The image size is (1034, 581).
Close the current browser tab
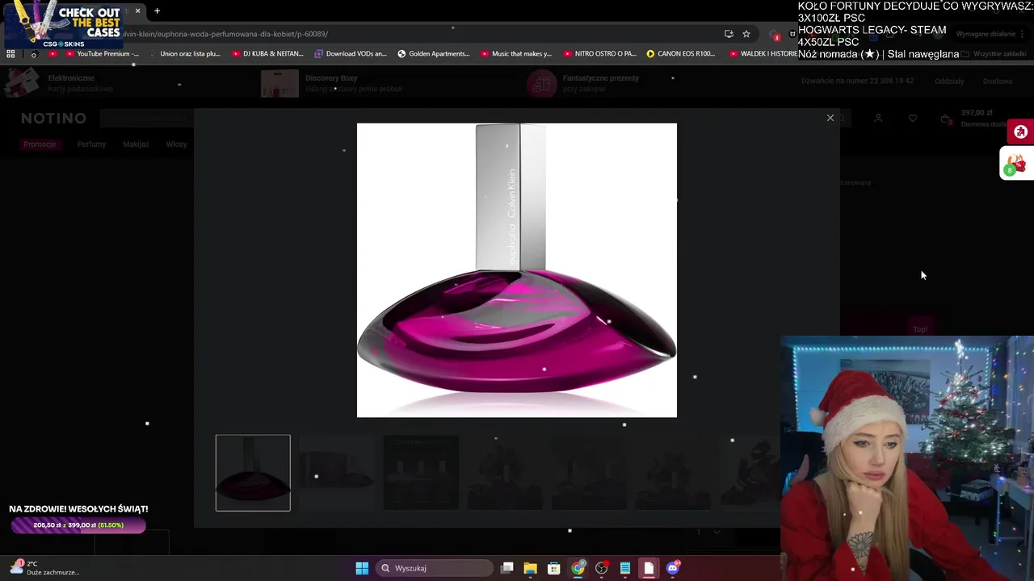click(137, 11)
